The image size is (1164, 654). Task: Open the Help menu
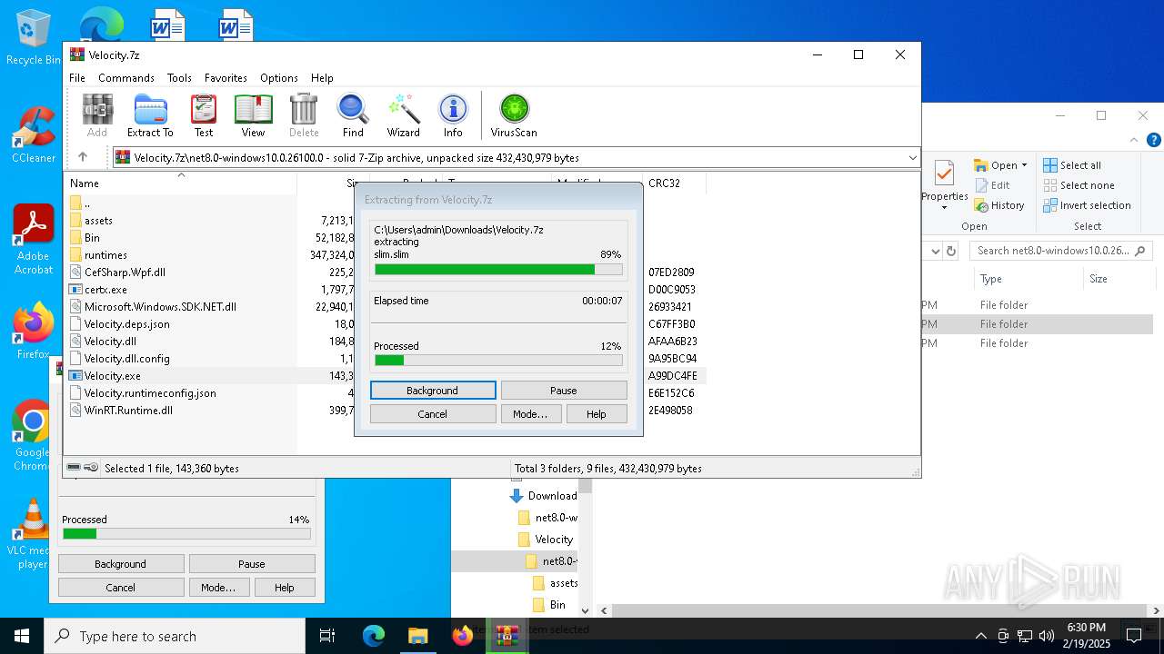click(322, 78)
